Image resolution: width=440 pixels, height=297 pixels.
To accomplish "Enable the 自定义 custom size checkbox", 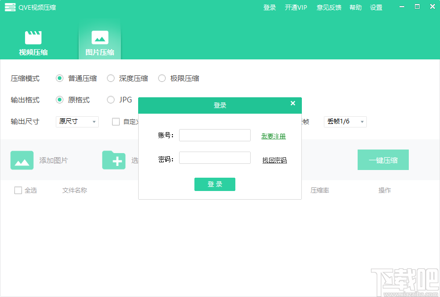I will (x=115, y=121).
